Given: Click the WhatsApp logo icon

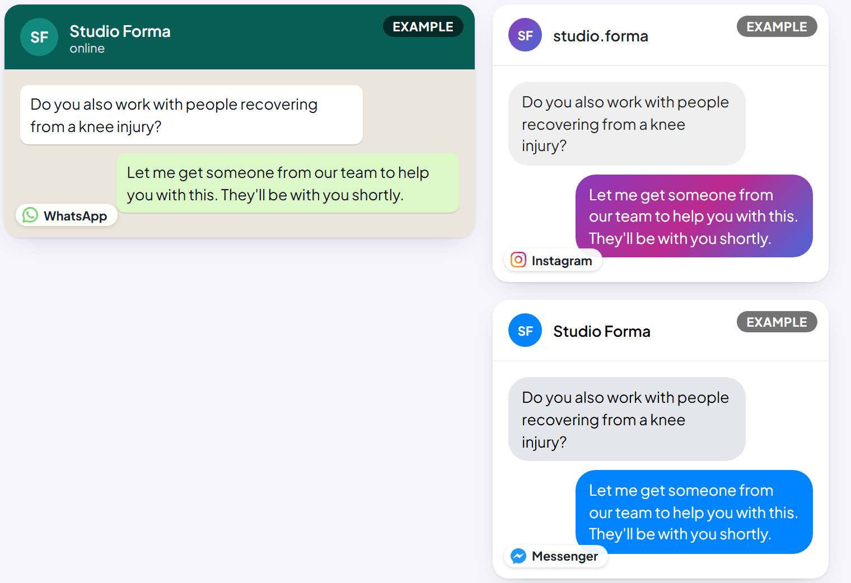Looking at the screenshot, I should 30,215.
